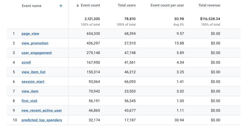This screenshot has height=126, width=248.
Task: Click the 66,093 total users cell
Action: [130, 82]
